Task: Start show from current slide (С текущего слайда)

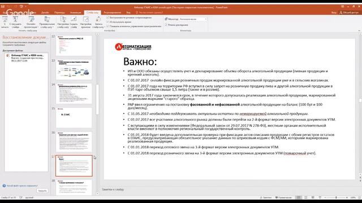Action: coord(15,23)
